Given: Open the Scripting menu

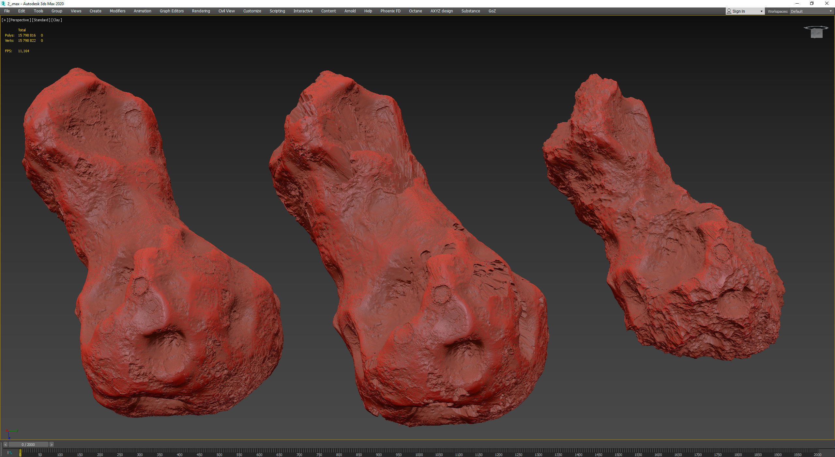Looking at the screenshot, I should (x=277, y=11).
